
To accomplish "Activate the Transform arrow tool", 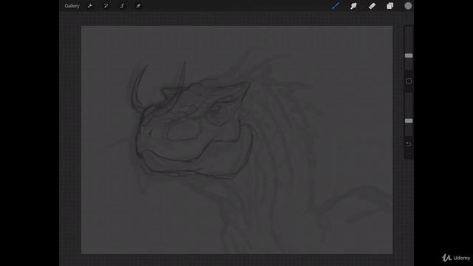I will [x=138, y=6].
